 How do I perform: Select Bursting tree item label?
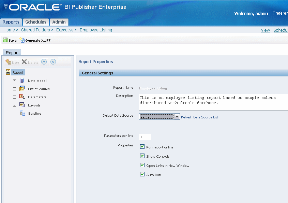35,114
